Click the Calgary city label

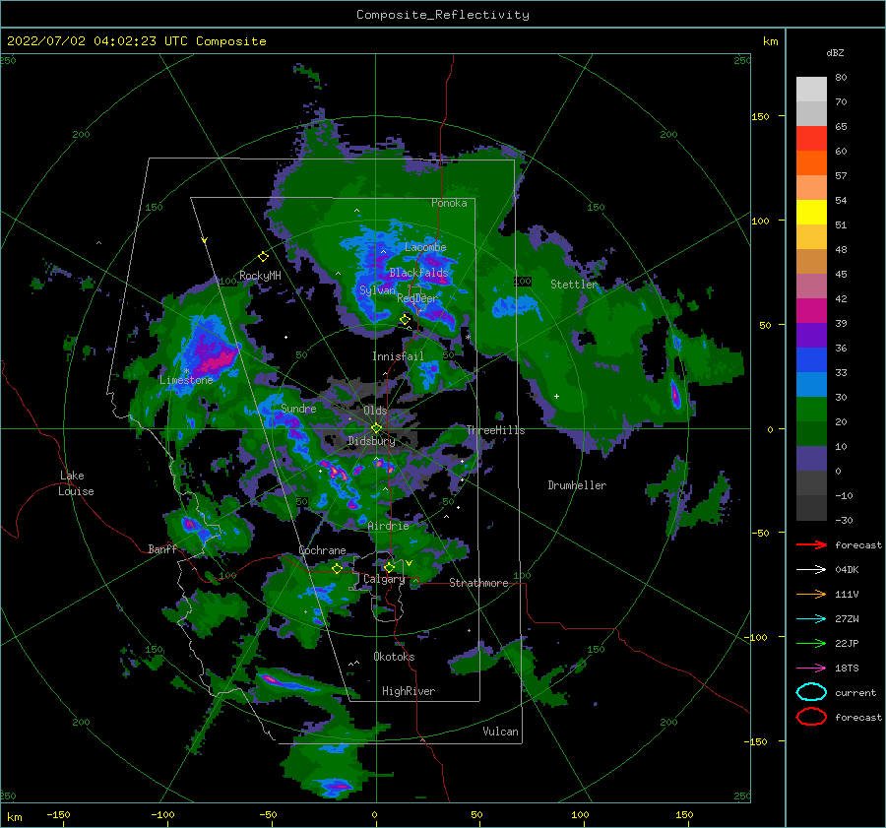(384, 579)
